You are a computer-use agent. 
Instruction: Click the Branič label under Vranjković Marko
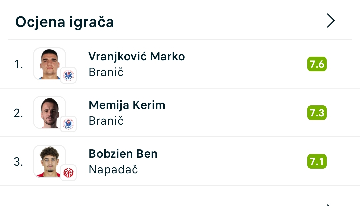(x=106, y=72)
